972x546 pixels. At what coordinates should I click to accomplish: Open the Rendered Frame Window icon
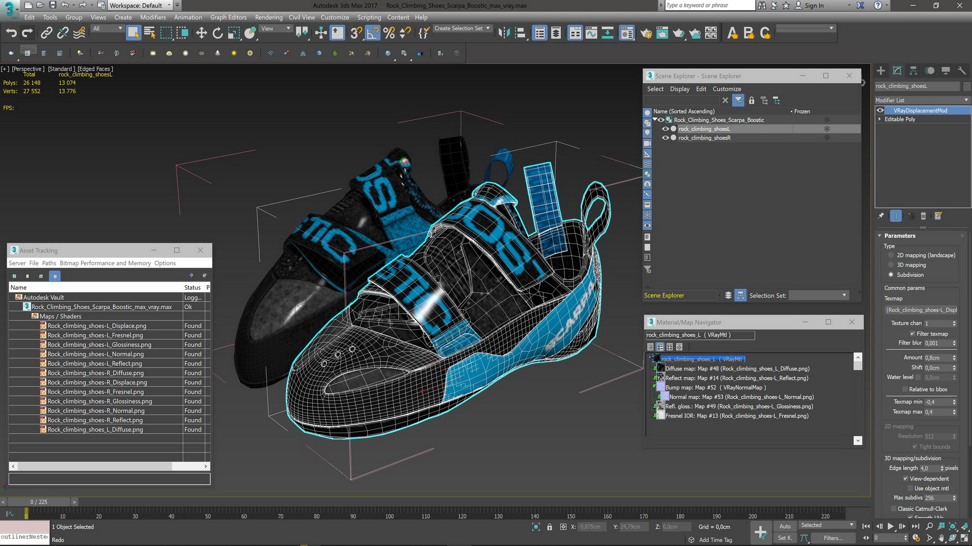(x=662, y=33)
